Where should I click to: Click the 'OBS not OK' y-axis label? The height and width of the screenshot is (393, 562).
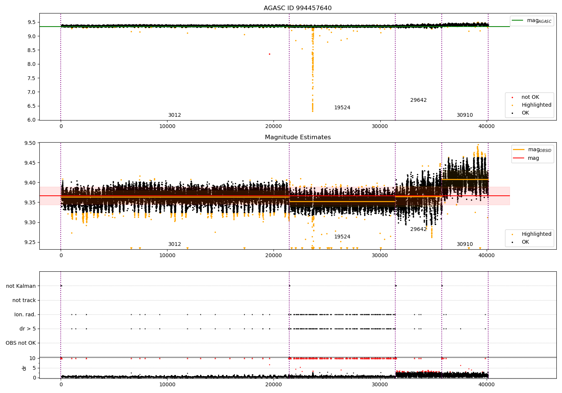(x=21, y=343)
